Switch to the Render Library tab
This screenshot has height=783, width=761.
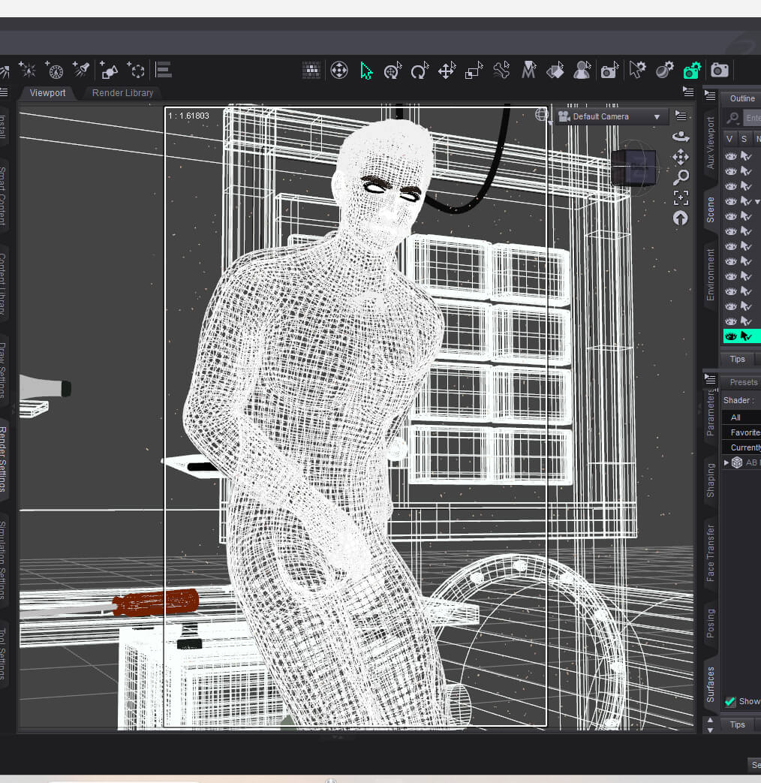[x=122, y=93]
